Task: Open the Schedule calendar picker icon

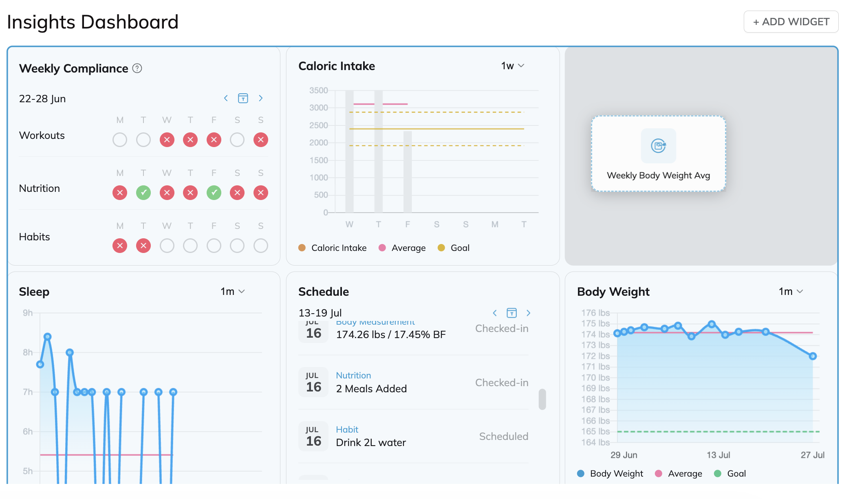Action: coord(511,313)
